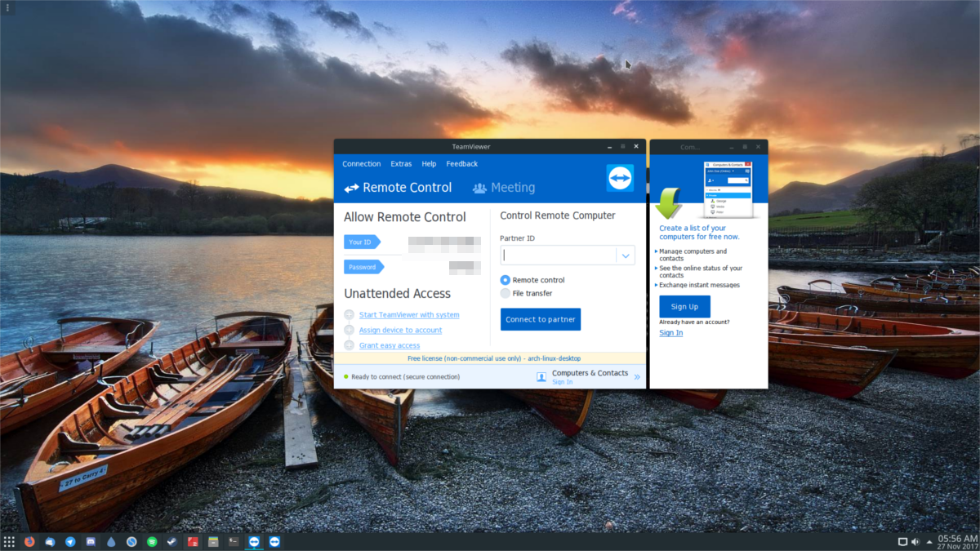The image size is (980, 551).
Task: Launch Steam from the taskbar
Action: coord(172,542)
